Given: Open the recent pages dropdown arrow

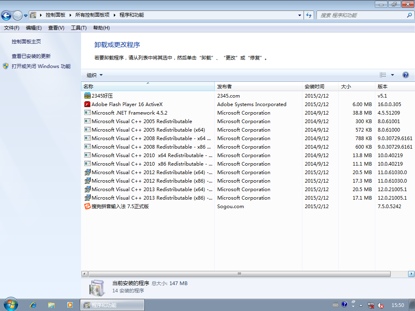Looking at the screenshot, I should (x=26, y=16).
